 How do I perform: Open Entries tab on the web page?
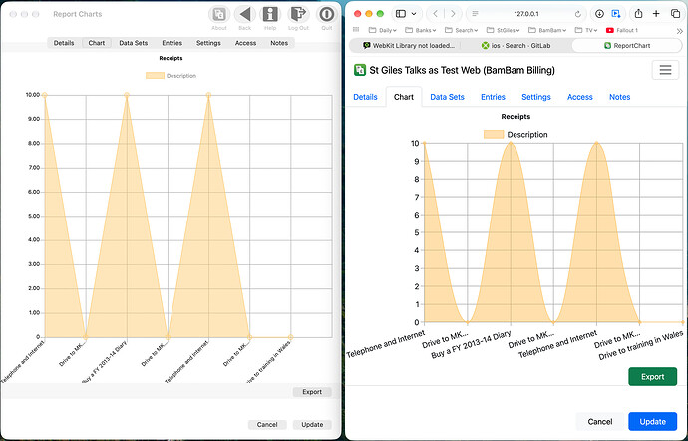[x=493, y=97]
